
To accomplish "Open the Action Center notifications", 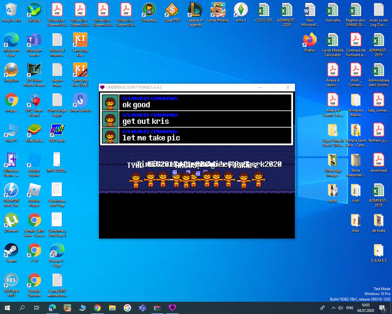I will pyautogui.click(x=382, y=308).
